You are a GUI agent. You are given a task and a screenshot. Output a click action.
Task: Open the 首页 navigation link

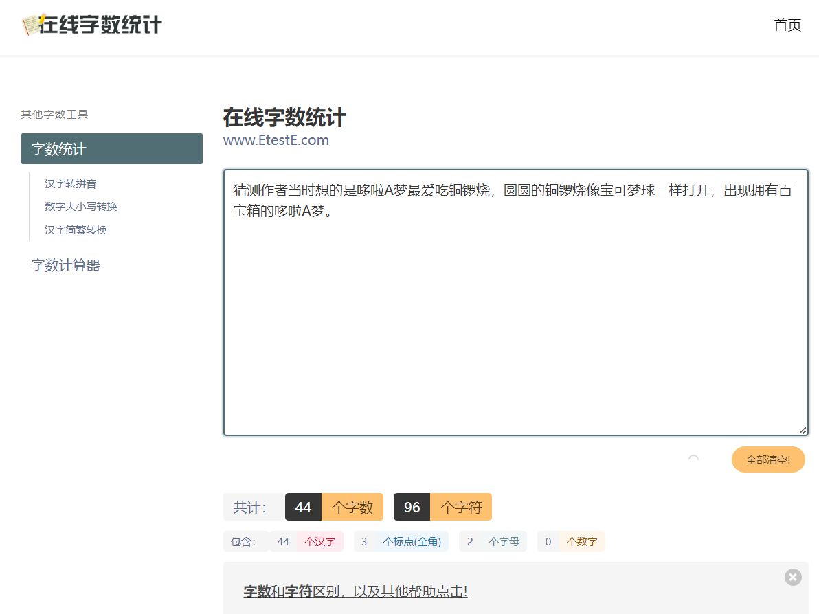coord(787,25)
